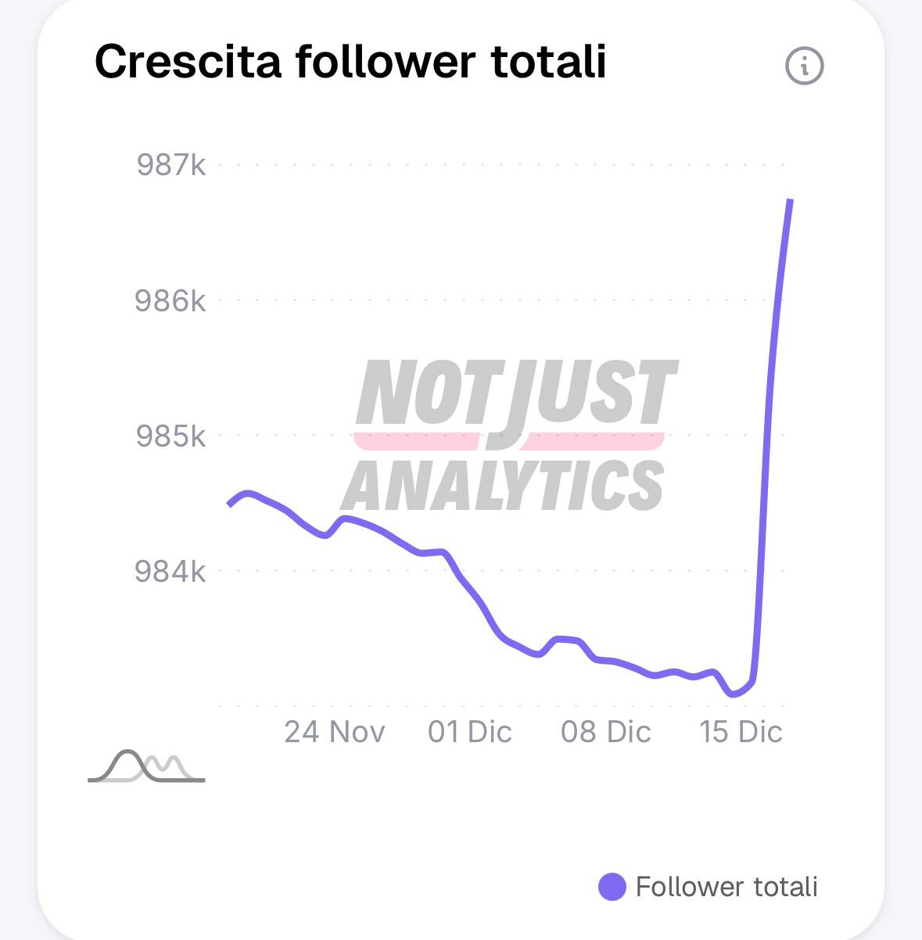Click the 987k y-axis label
The height and width of the screenshot is (940, 922).
171,165
